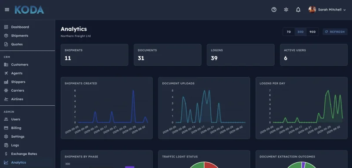Click the KODA logo
The height and width of the screenshot is (168, 352).
pyautogui.click(x=29, y=10)
